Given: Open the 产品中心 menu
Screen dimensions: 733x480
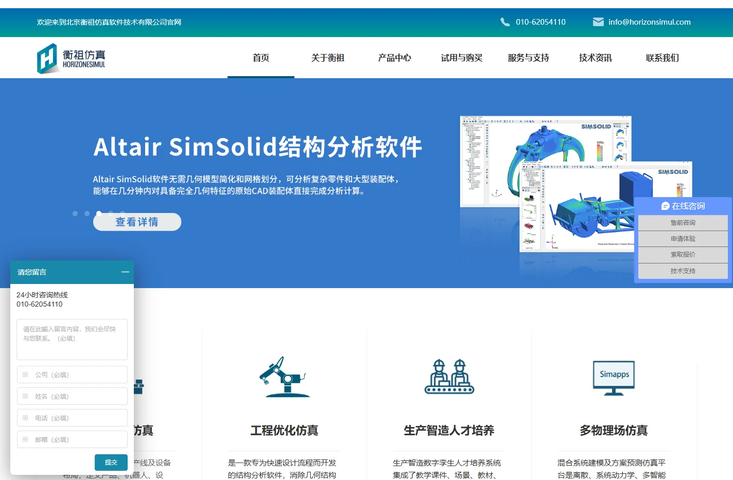Looking at the screenshot, I should tap(395, 58).
